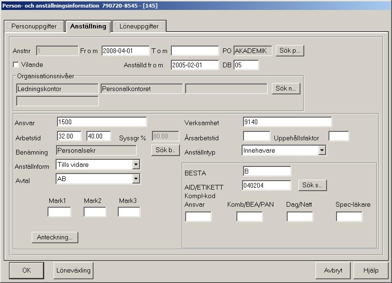
Task: Open the Anteckning... dialog button
Action: [55, 237]
